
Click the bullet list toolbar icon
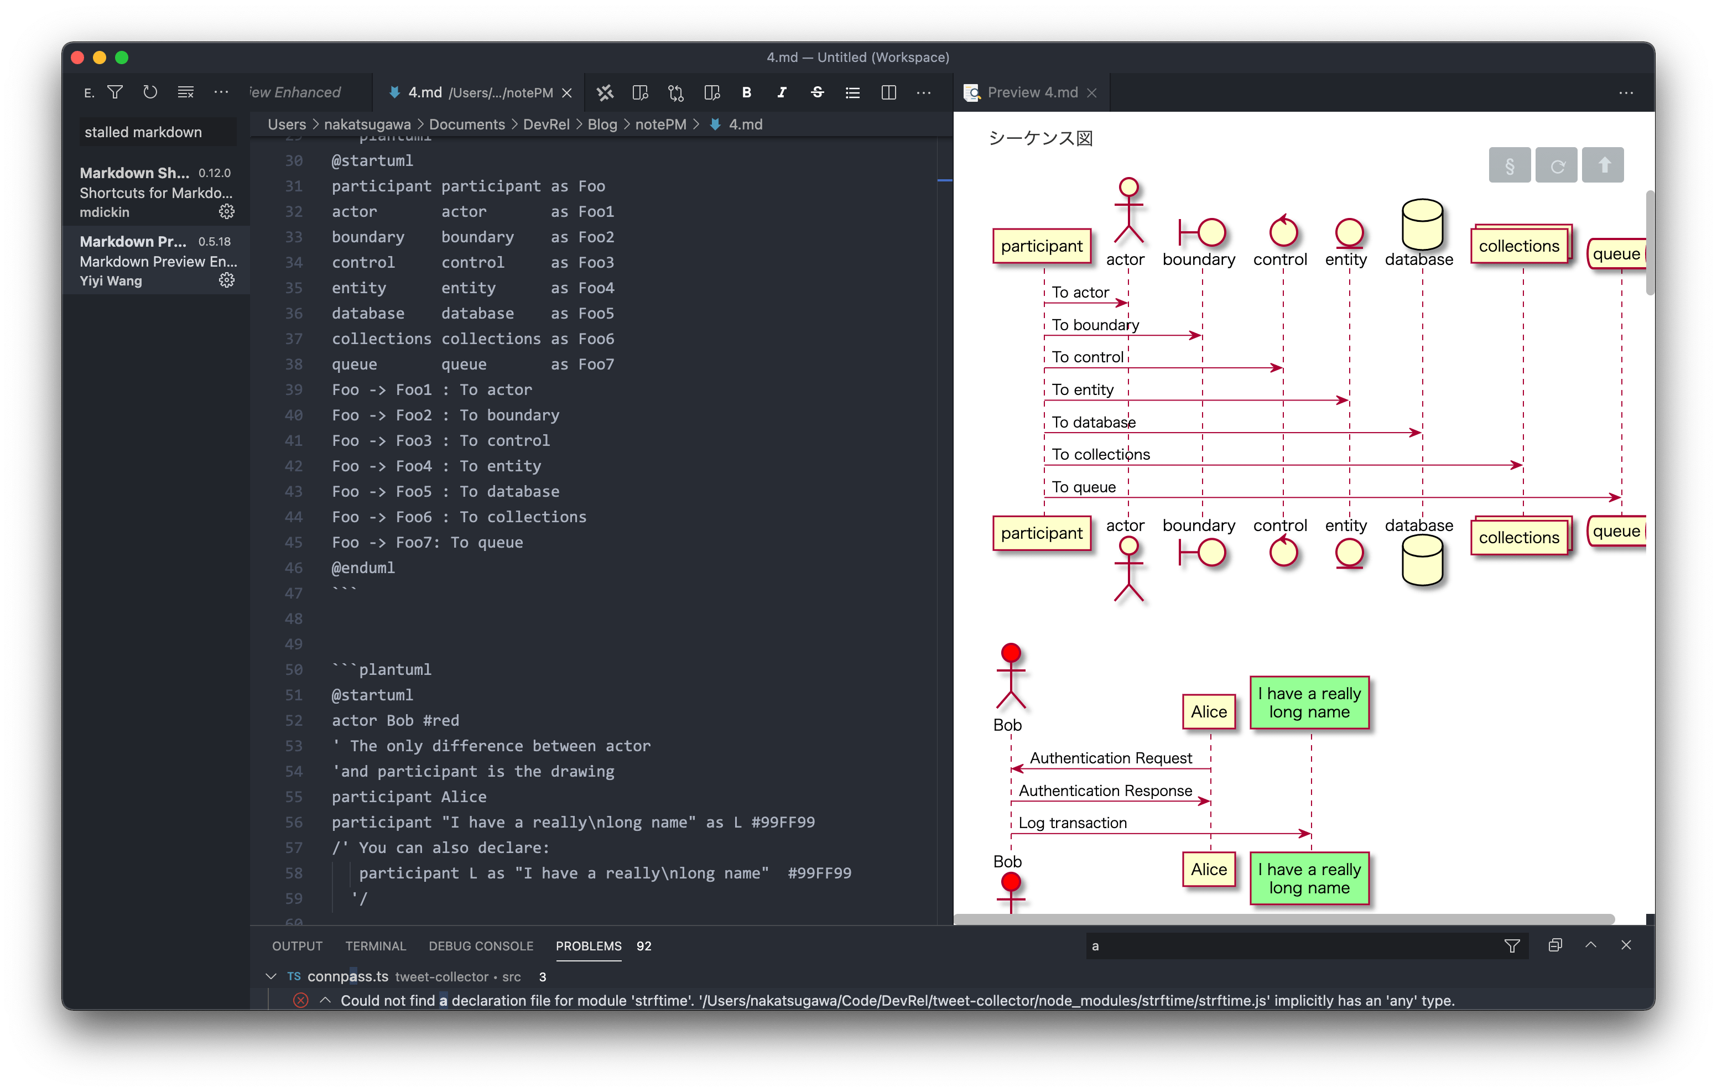[x=852, y=93]
